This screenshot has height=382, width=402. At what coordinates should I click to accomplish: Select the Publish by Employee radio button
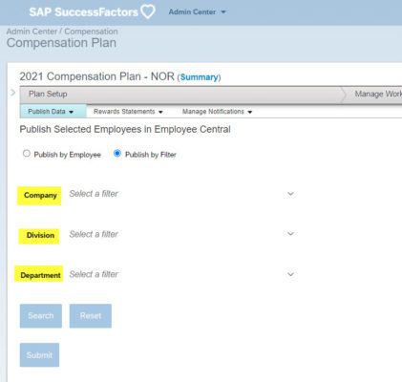pos(27,154)
